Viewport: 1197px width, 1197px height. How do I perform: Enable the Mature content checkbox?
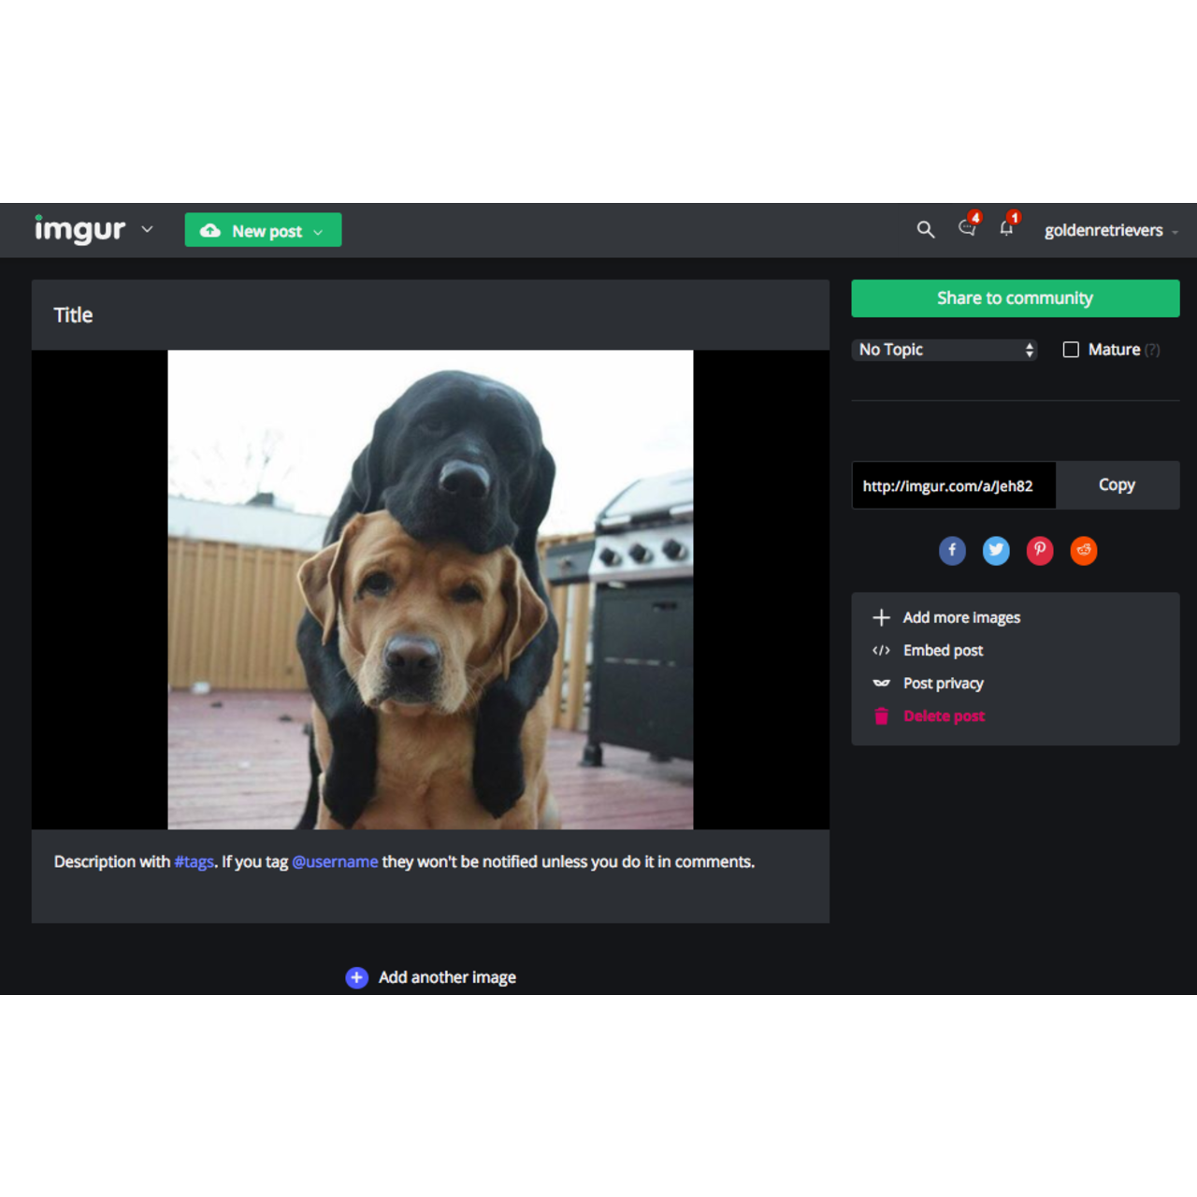click(x=1071, y=349)
